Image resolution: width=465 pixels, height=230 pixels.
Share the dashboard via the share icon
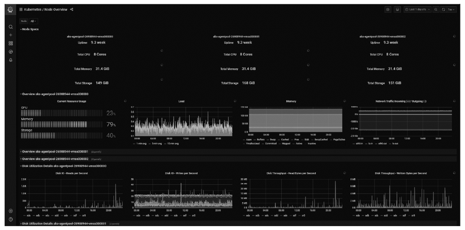click(x=72, y=9)
